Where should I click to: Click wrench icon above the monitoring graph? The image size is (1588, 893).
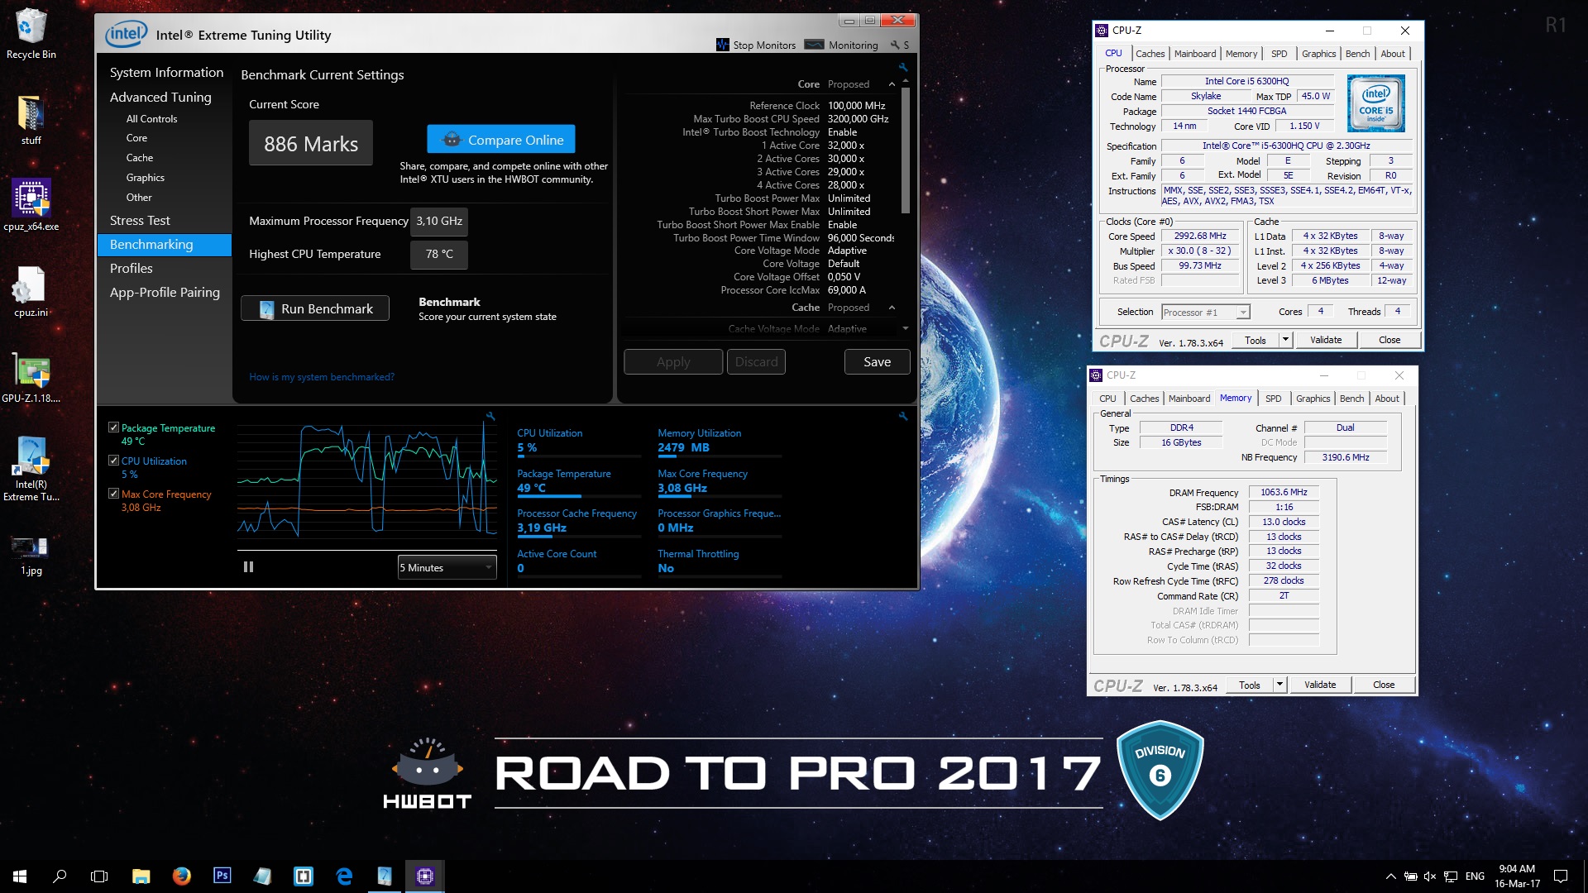pyautogui.click(x=490, y=417)
